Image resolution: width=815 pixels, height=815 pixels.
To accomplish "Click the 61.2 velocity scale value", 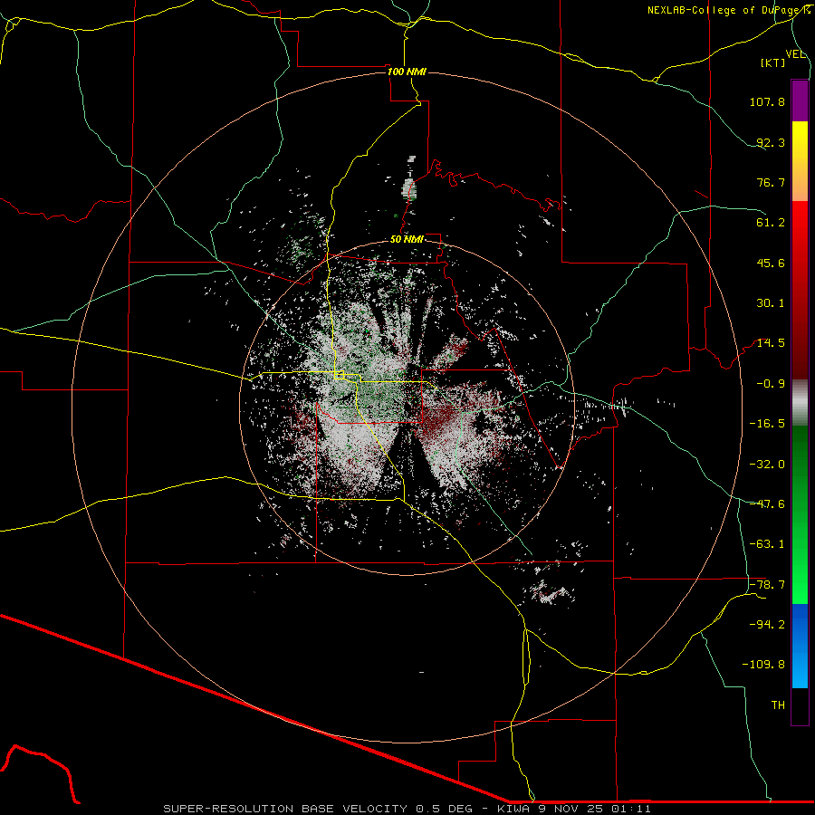I will click(771, 223).
